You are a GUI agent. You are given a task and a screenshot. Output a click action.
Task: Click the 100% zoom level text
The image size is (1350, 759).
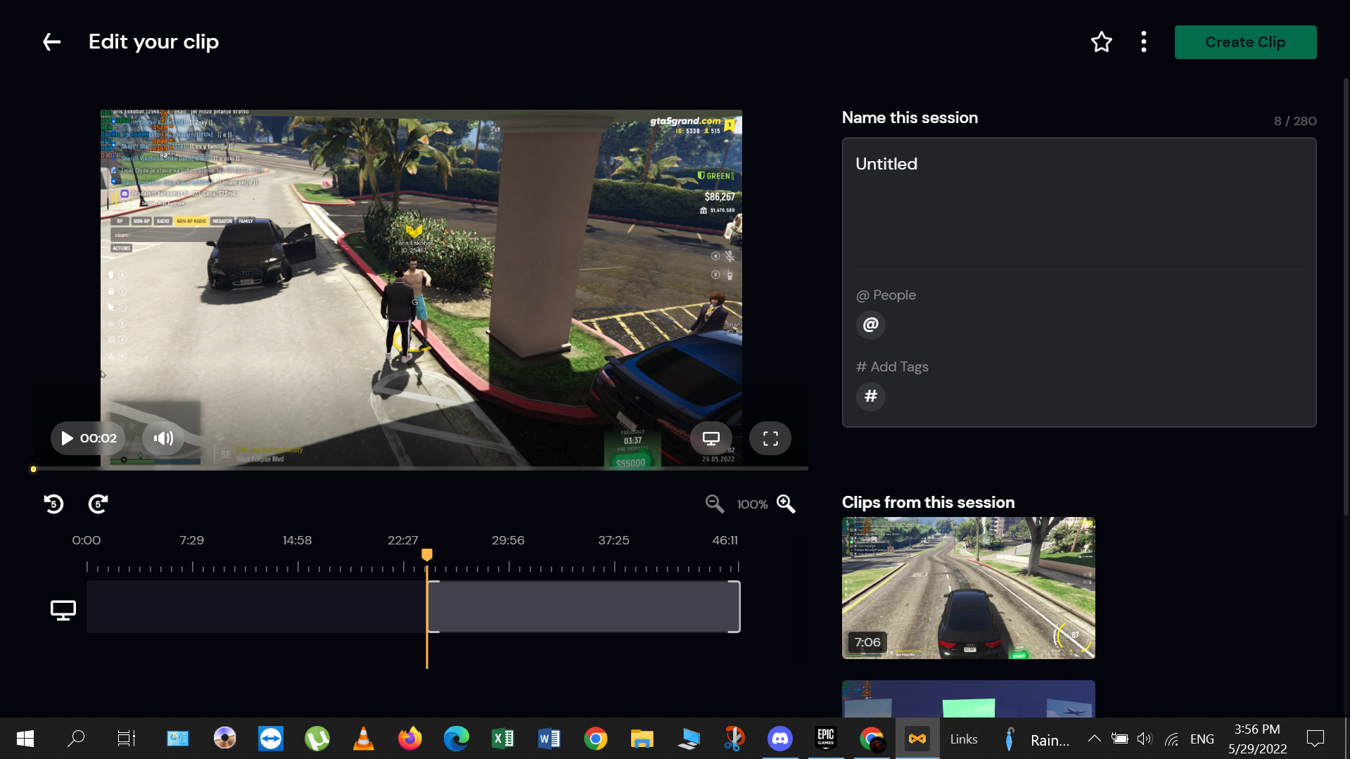tap(752, 504)
